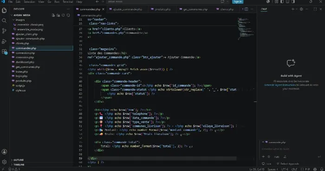Screen dimensions: 325x171
Task: Split the editor to the right
Action: tap(246, 9)
